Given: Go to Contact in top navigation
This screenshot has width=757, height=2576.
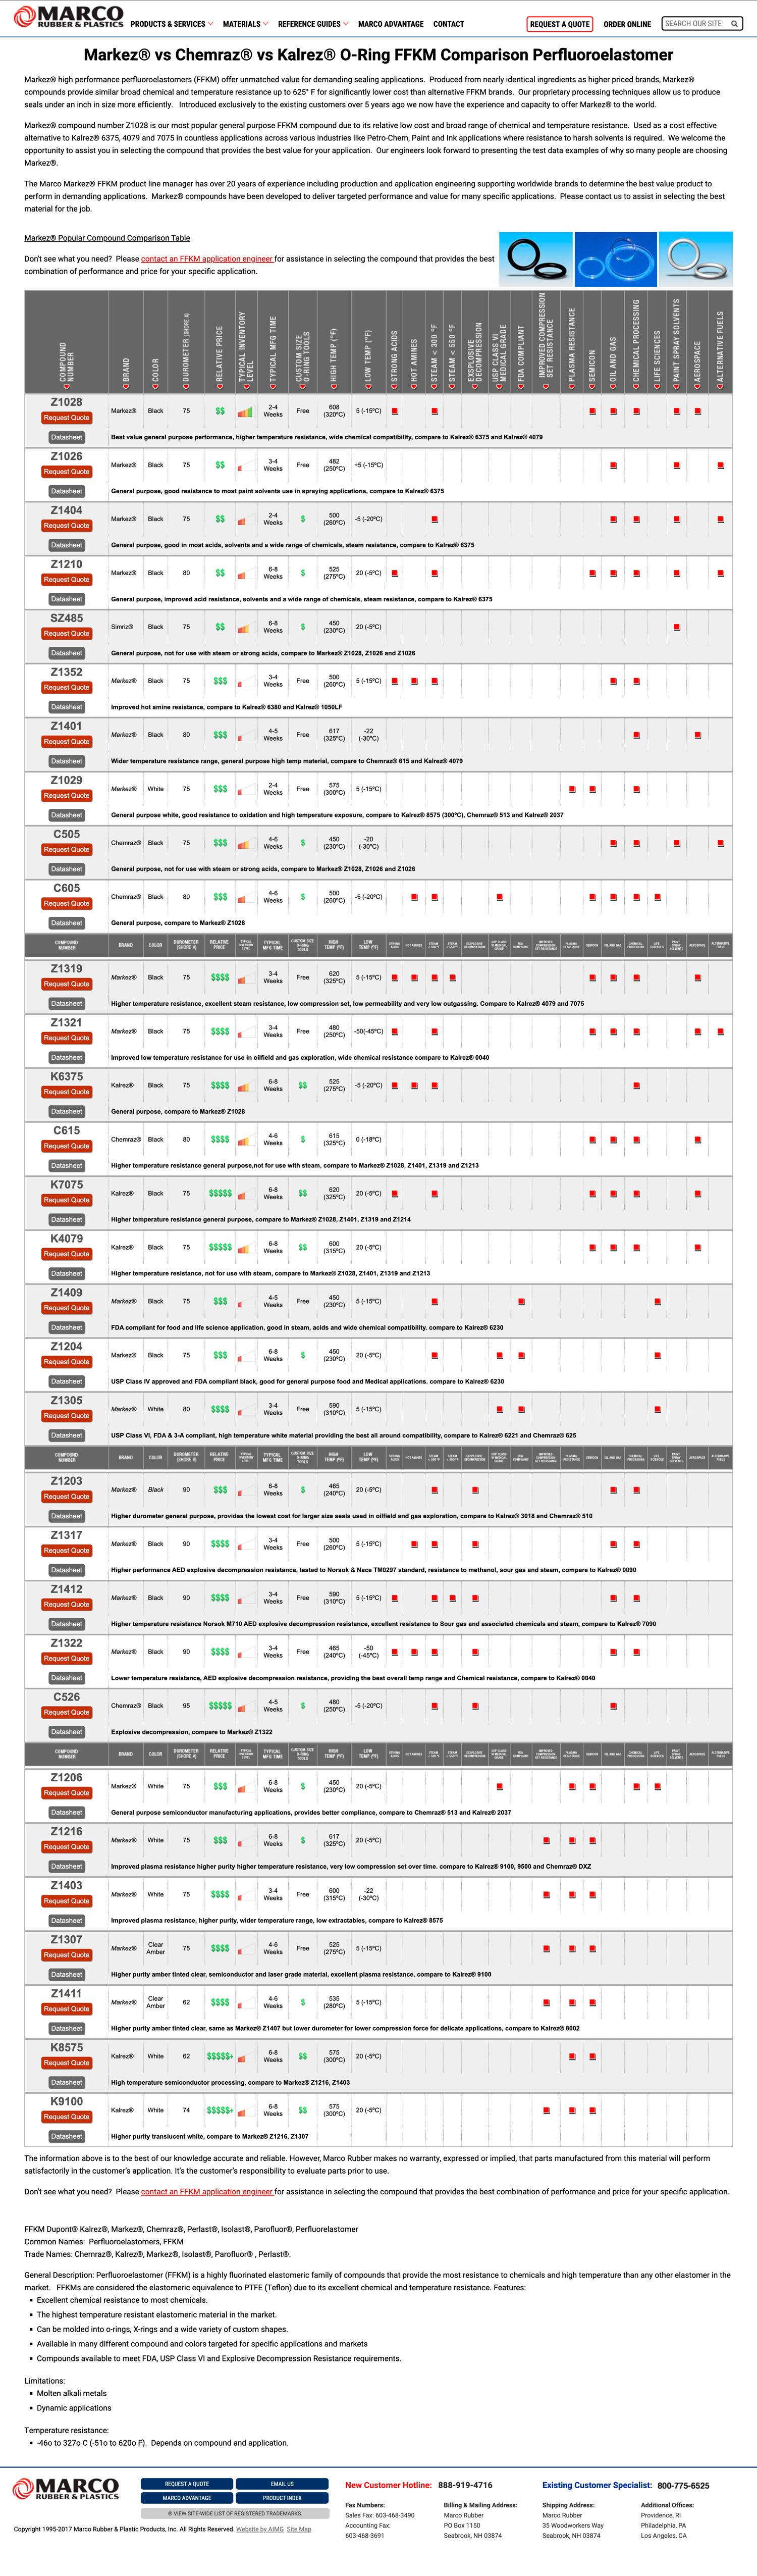Looking at the screenshot, I should 448,24.
